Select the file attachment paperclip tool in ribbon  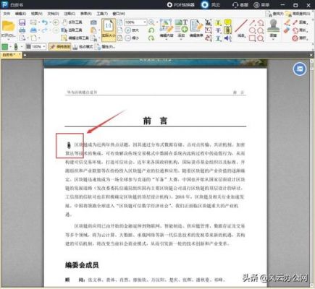[x=227, y=30]
